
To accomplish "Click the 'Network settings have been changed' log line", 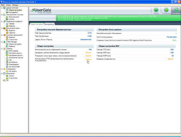I will pyautogui.click(x=83, y=18).
